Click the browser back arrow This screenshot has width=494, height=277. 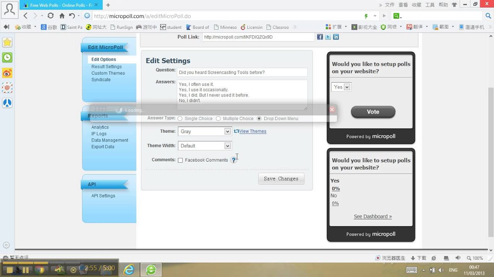pyautogui.click(x=25, y=16)
